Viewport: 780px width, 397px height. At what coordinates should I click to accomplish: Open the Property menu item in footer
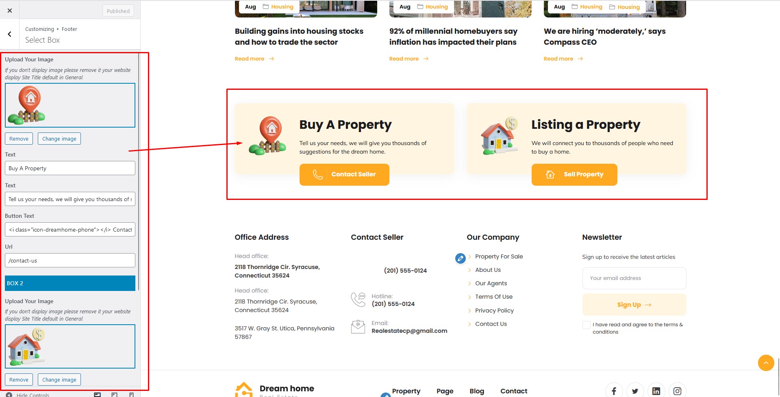[406, 391]
